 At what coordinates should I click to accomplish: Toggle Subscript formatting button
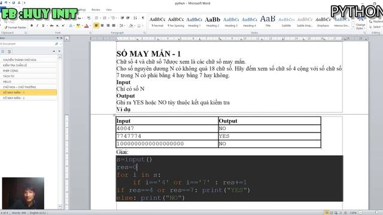(57, 26)
